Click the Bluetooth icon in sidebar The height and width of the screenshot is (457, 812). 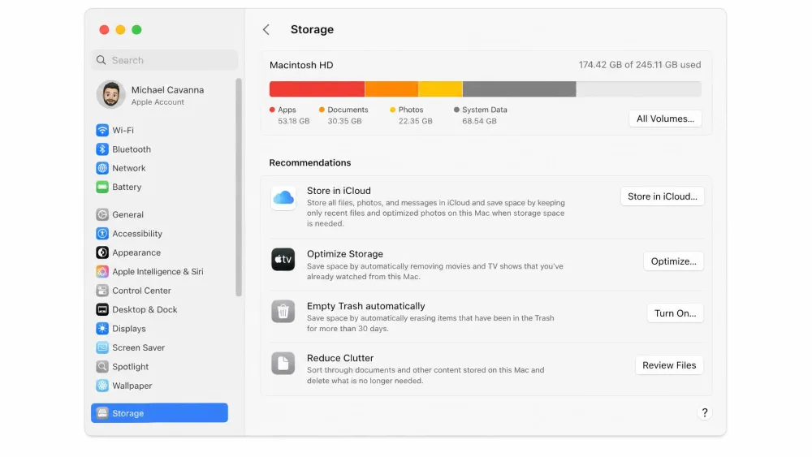pyautogui.click(x=102, y=149)
